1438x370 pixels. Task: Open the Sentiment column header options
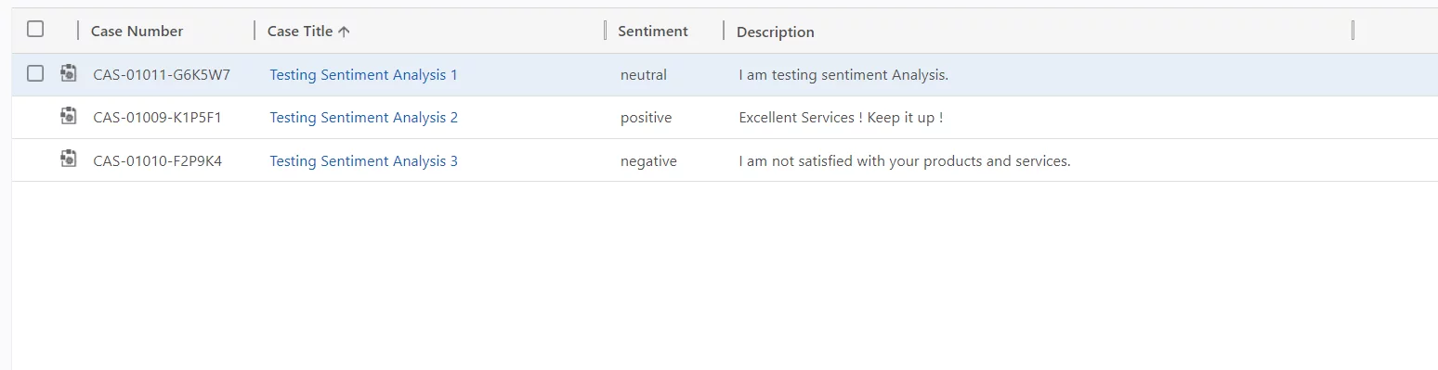pyautogui.click(x=653, y=32)
